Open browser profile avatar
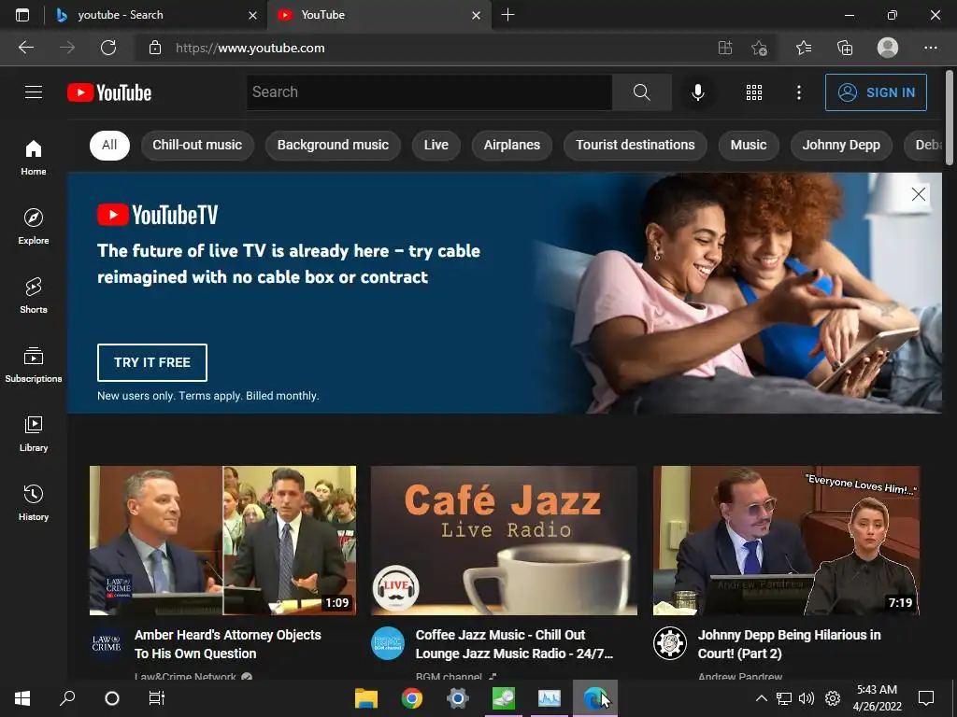The height and width of the screenshot is (717, 957). (888, 48)
